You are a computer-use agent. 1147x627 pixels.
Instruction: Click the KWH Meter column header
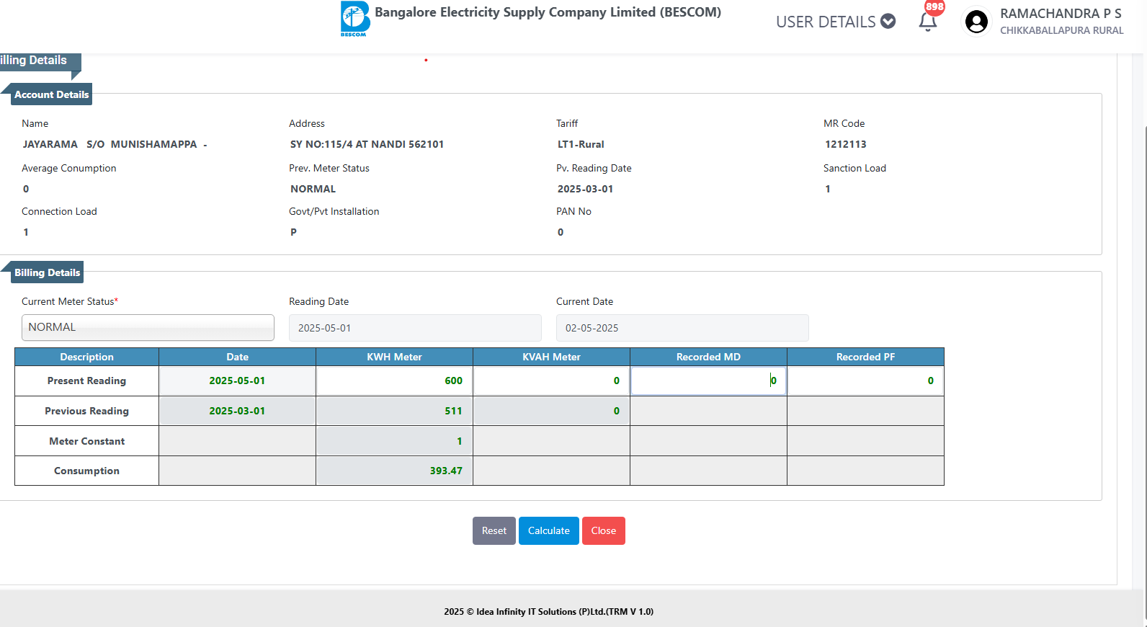click(x=394, y=357)
